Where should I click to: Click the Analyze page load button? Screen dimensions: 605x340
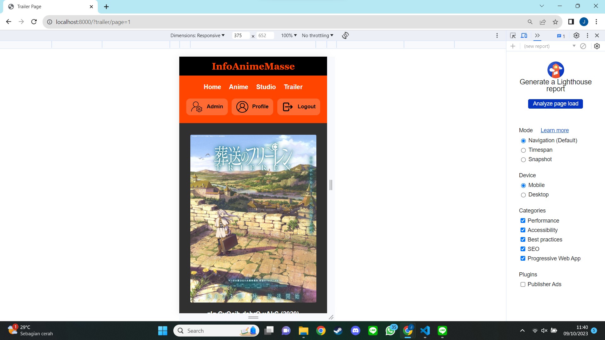coord(555,104)
